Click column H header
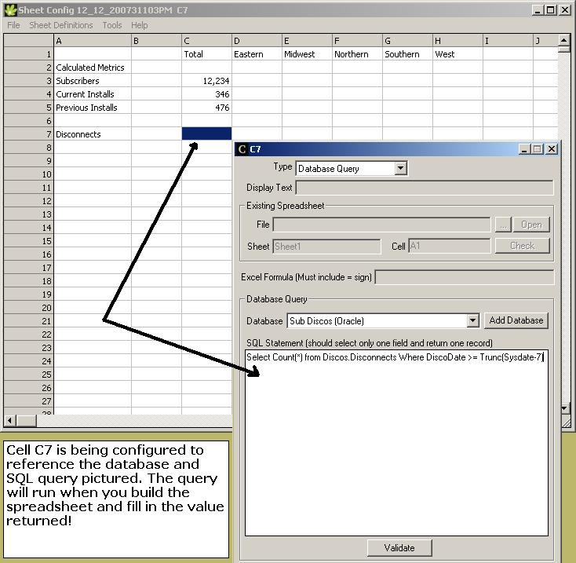This screenshot has width=576, height=563. [x=458, y=40]
